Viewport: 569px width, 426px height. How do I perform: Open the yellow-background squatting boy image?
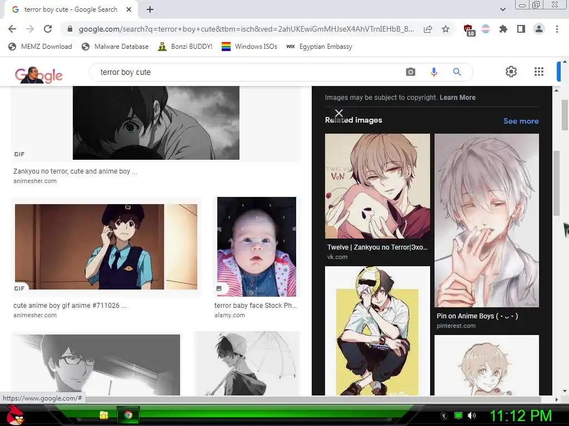377,331
